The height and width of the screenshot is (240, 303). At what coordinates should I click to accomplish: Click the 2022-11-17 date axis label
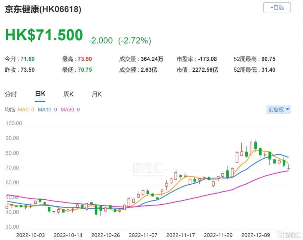[x=180, y=235]
